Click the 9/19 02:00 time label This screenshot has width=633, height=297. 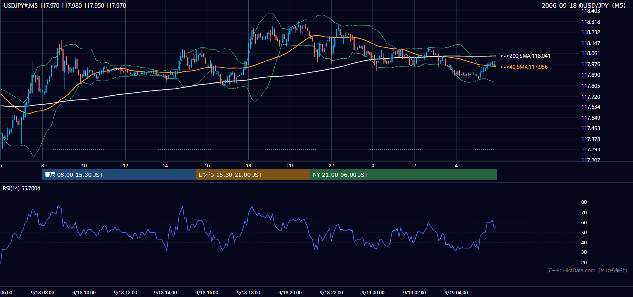tap(414, 293)
